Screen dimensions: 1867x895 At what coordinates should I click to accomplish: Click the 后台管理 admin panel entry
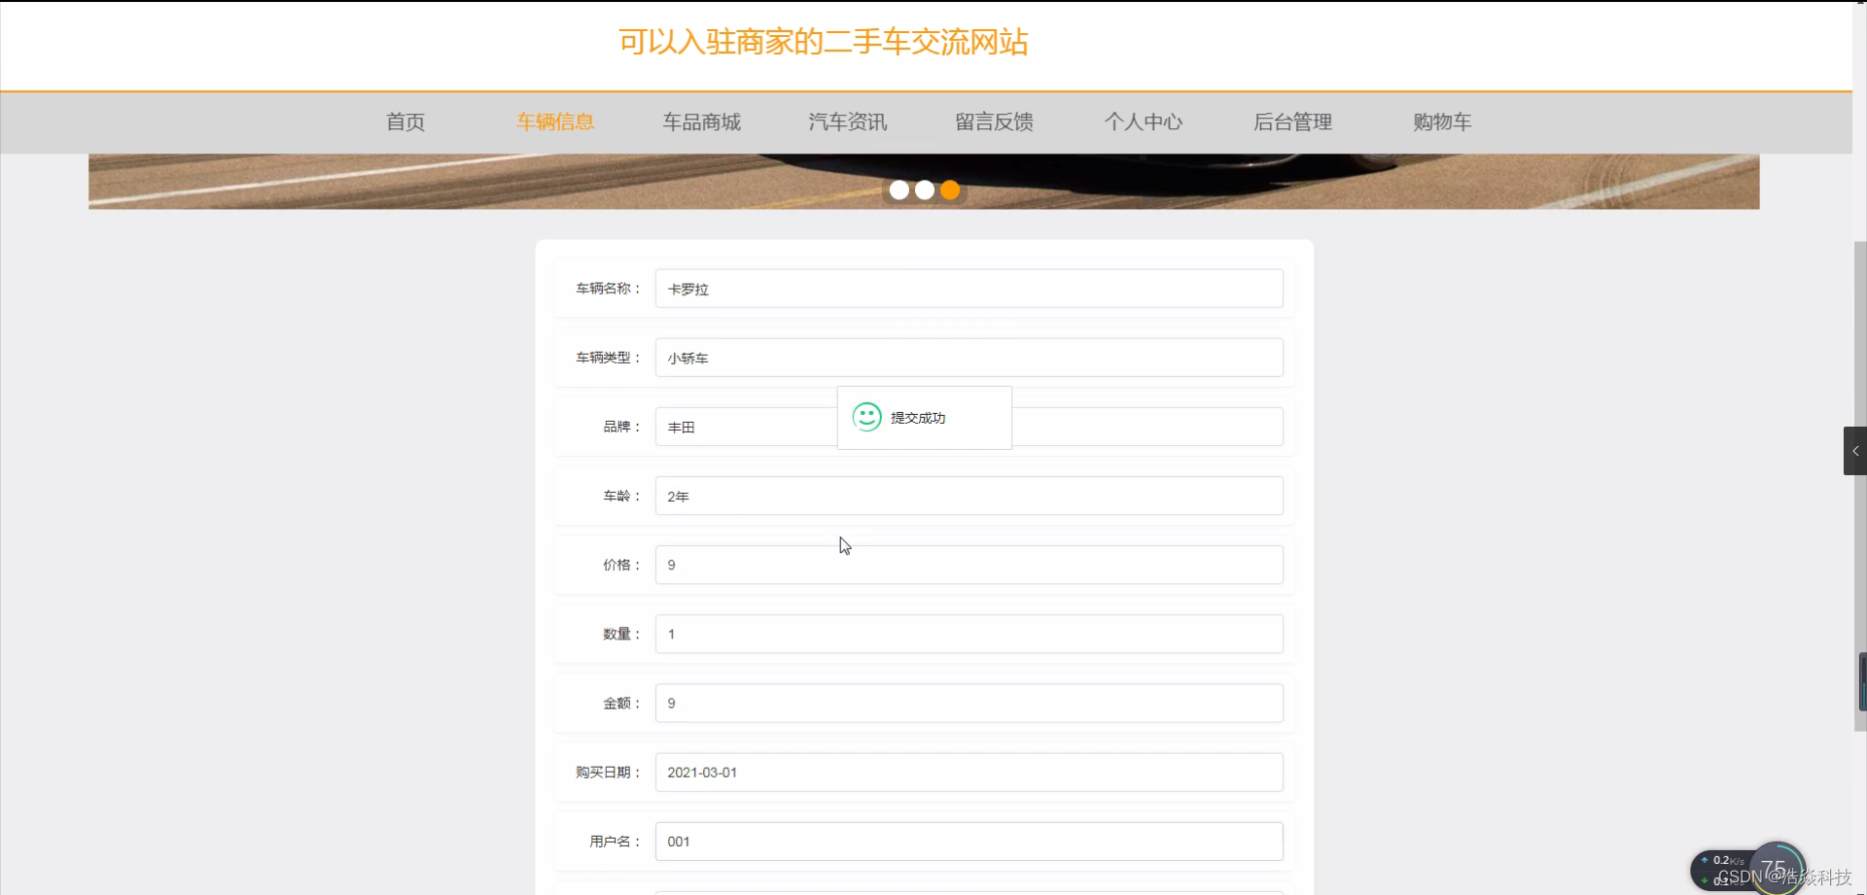coord(1293,122)
